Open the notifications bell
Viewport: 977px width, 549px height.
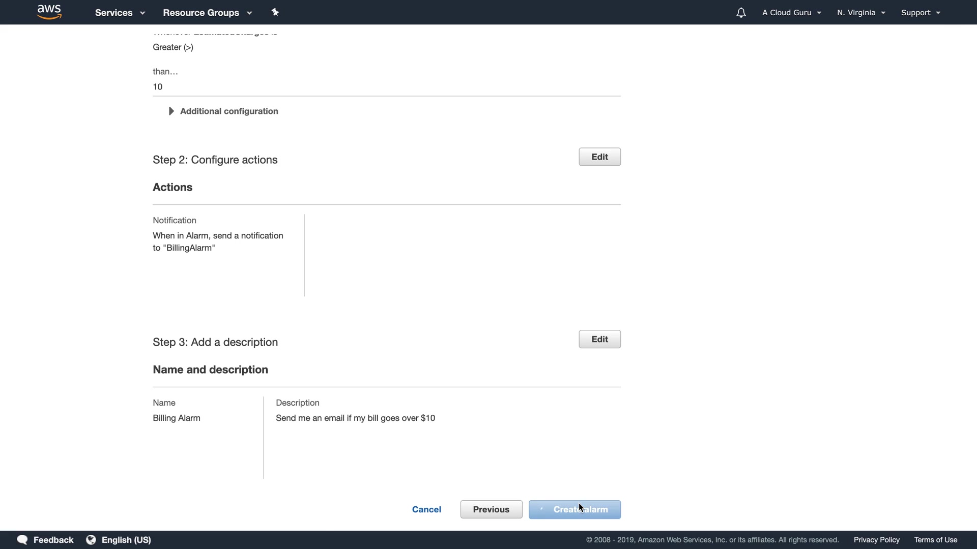point(741,13)
